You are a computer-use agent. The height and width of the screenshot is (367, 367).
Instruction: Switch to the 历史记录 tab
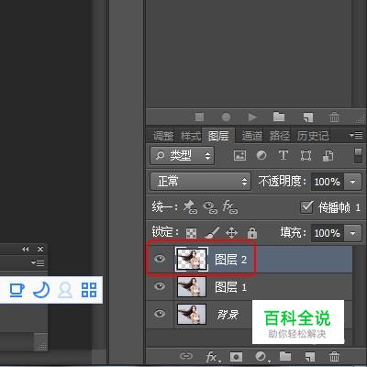click(313, 136)
